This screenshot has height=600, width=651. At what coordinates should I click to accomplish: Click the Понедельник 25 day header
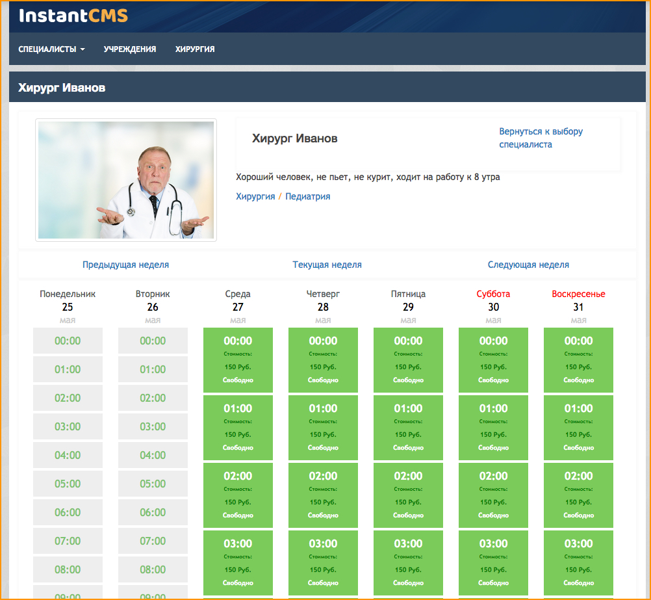click(x=68, y=307)
